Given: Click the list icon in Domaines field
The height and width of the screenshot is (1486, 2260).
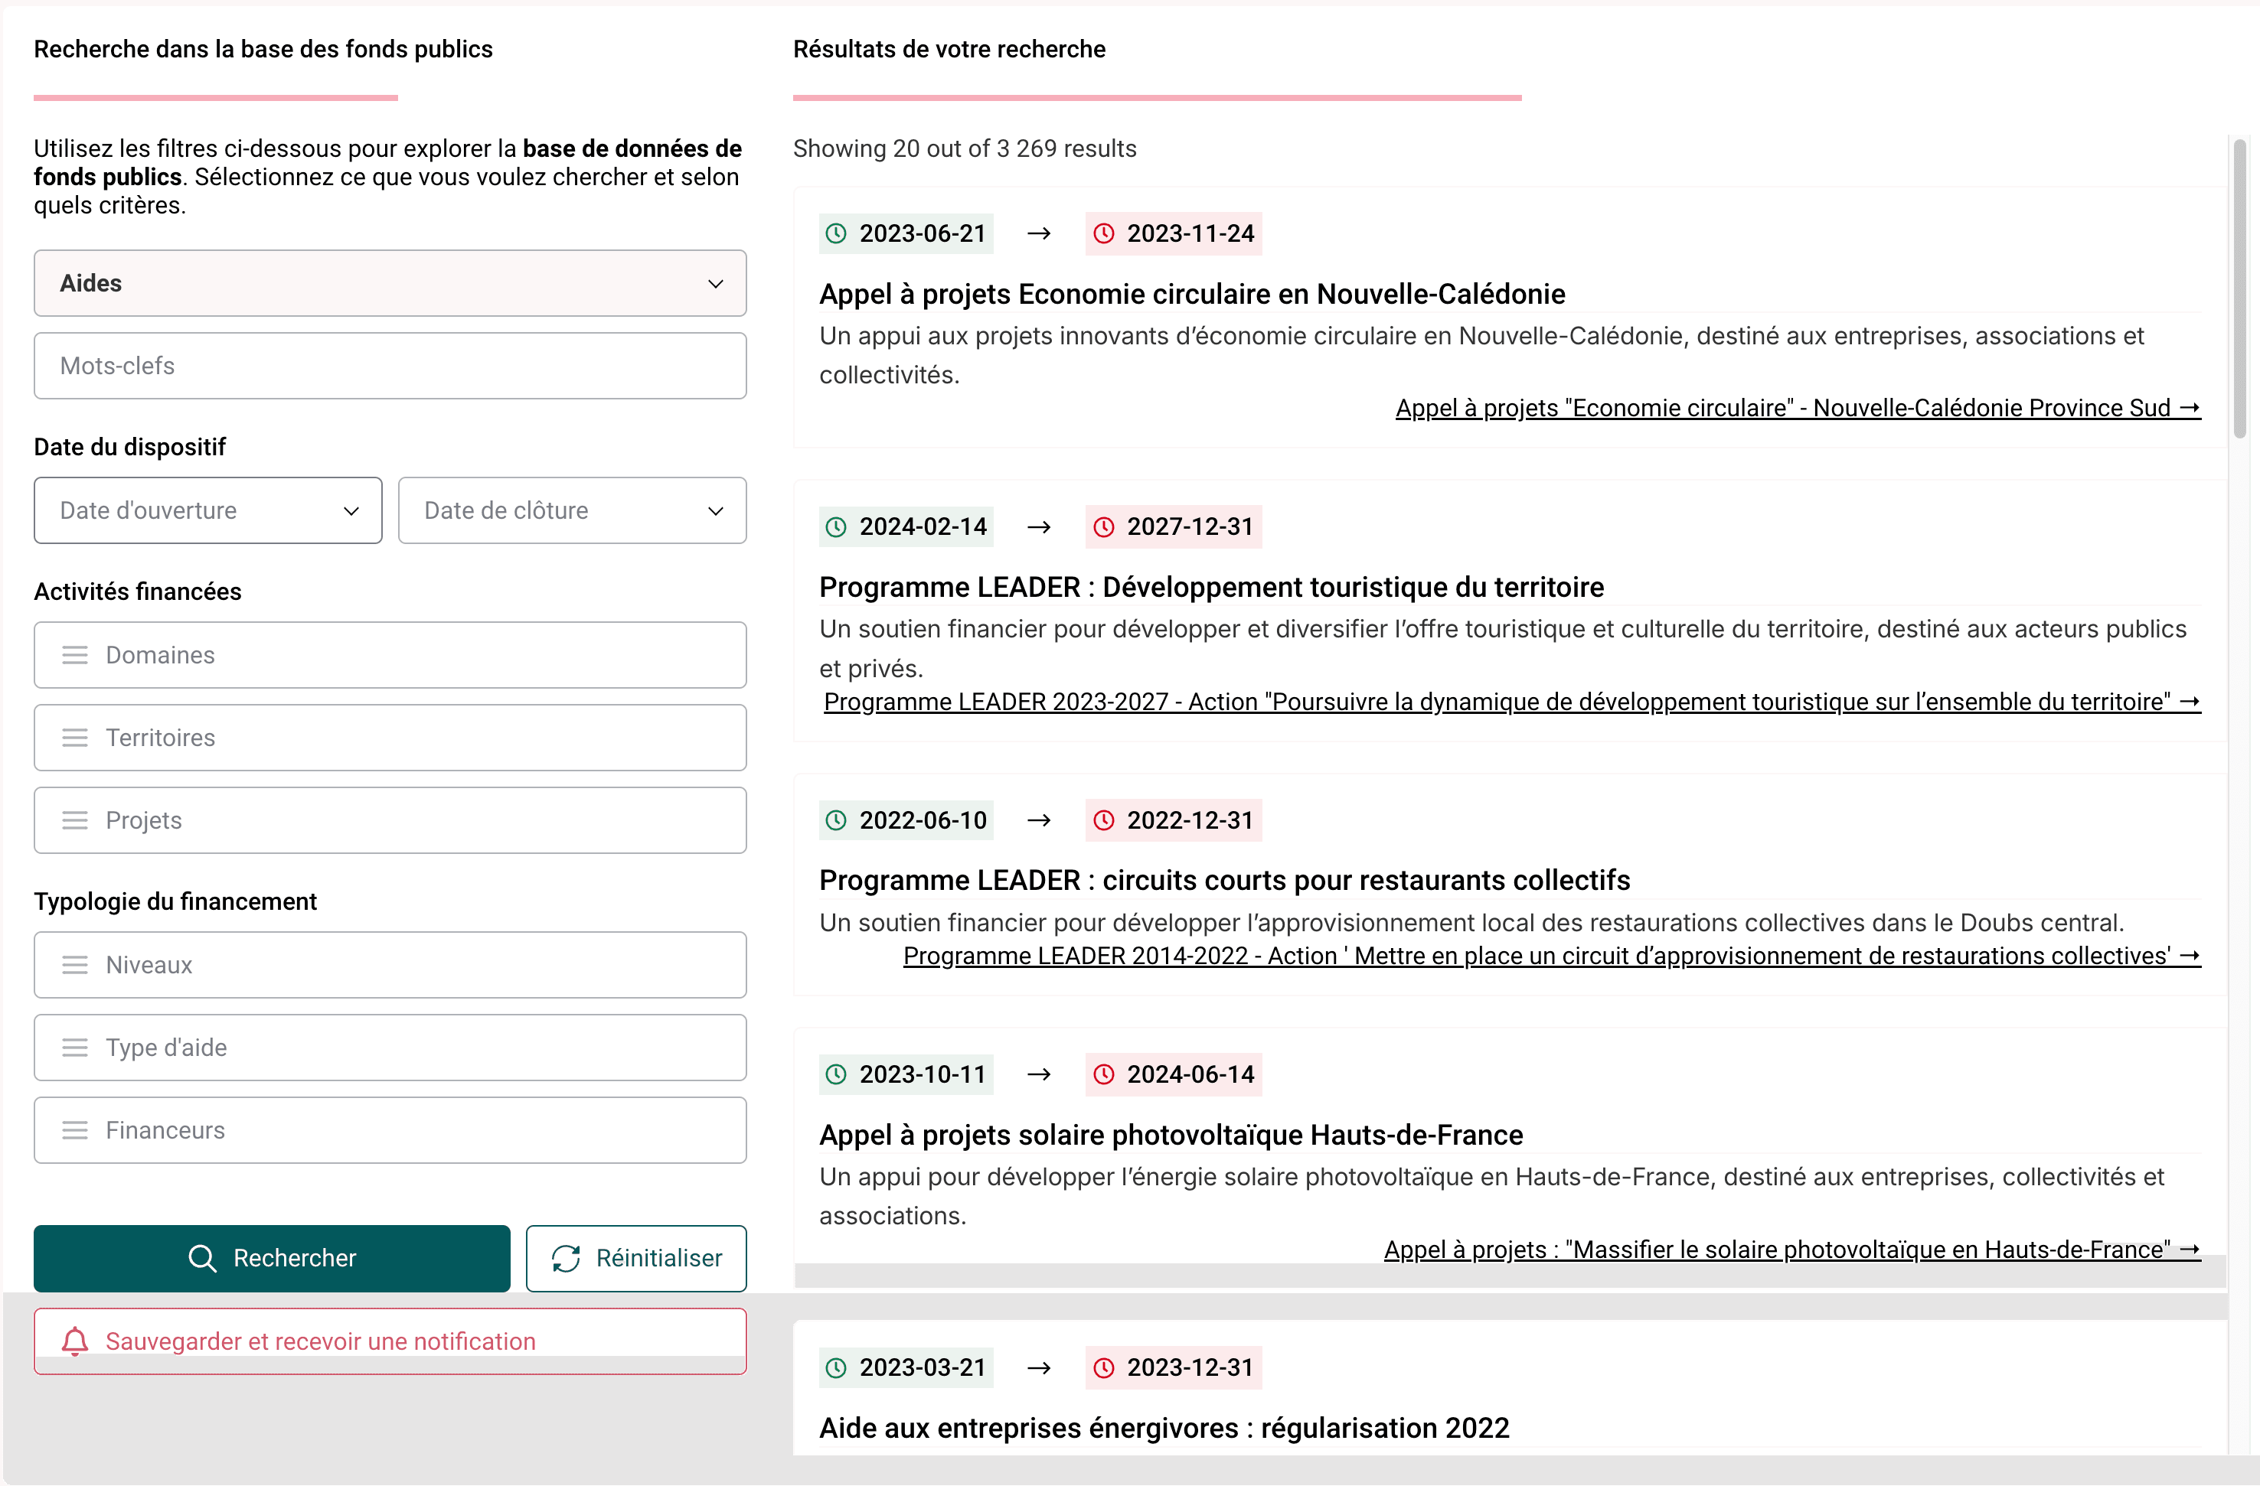Looking at the screenshot, I should [75, 655].
